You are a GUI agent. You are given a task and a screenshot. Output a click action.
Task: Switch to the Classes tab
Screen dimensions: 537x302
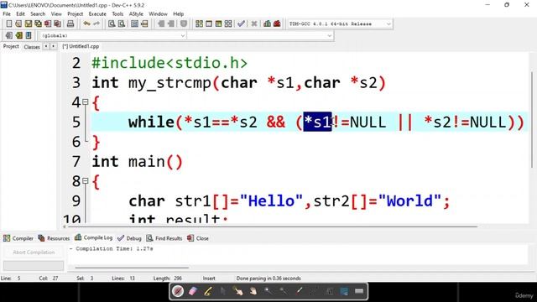32,47
